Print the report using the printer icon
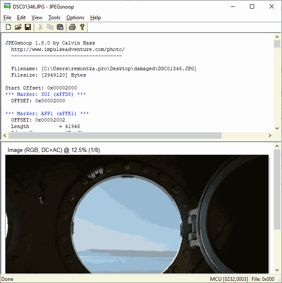 pyautogui.click(x=72, y=27)
